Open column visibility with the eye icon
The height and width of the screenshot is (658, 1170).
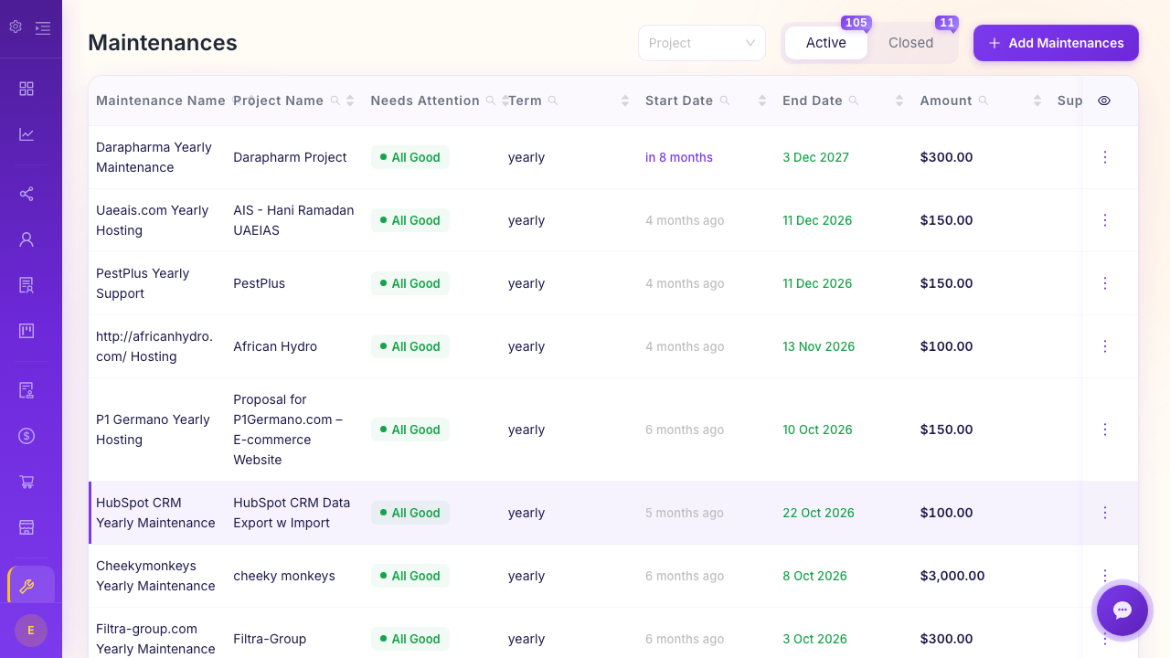pos(1103,101)
